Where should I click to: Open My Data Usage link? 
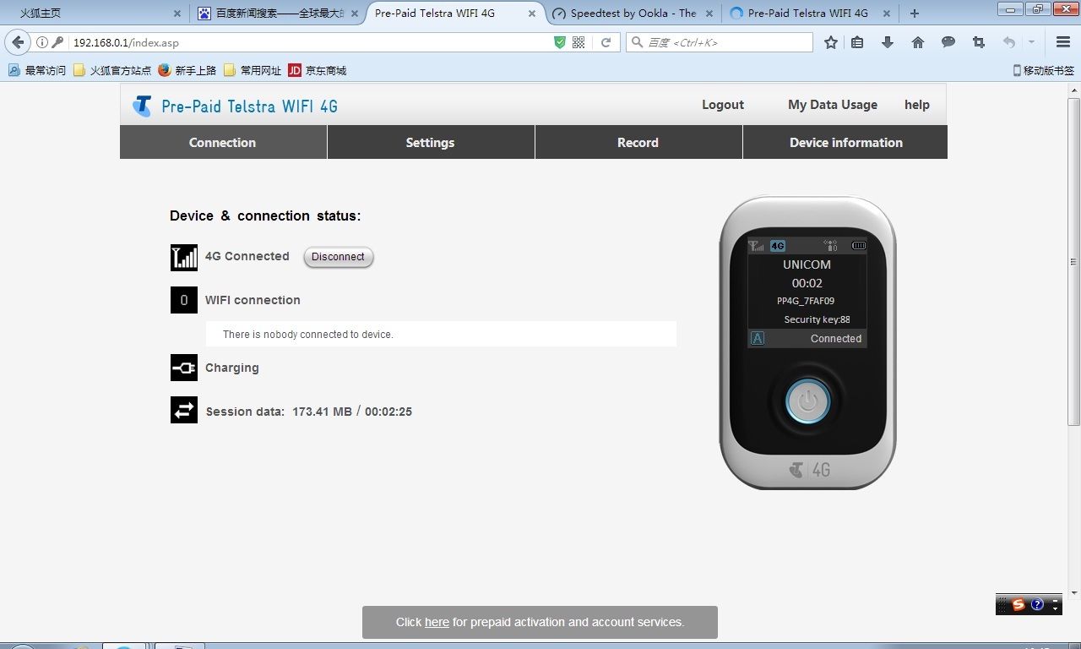833,105
